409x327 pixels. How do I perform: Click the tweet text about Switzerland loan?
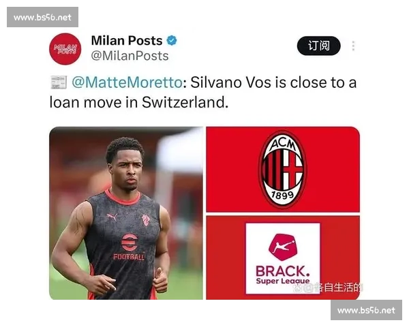[x=203, y=92]
